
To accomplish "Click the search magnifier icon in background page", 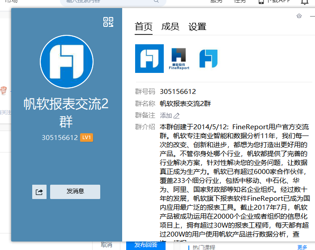I will [156, 1].
